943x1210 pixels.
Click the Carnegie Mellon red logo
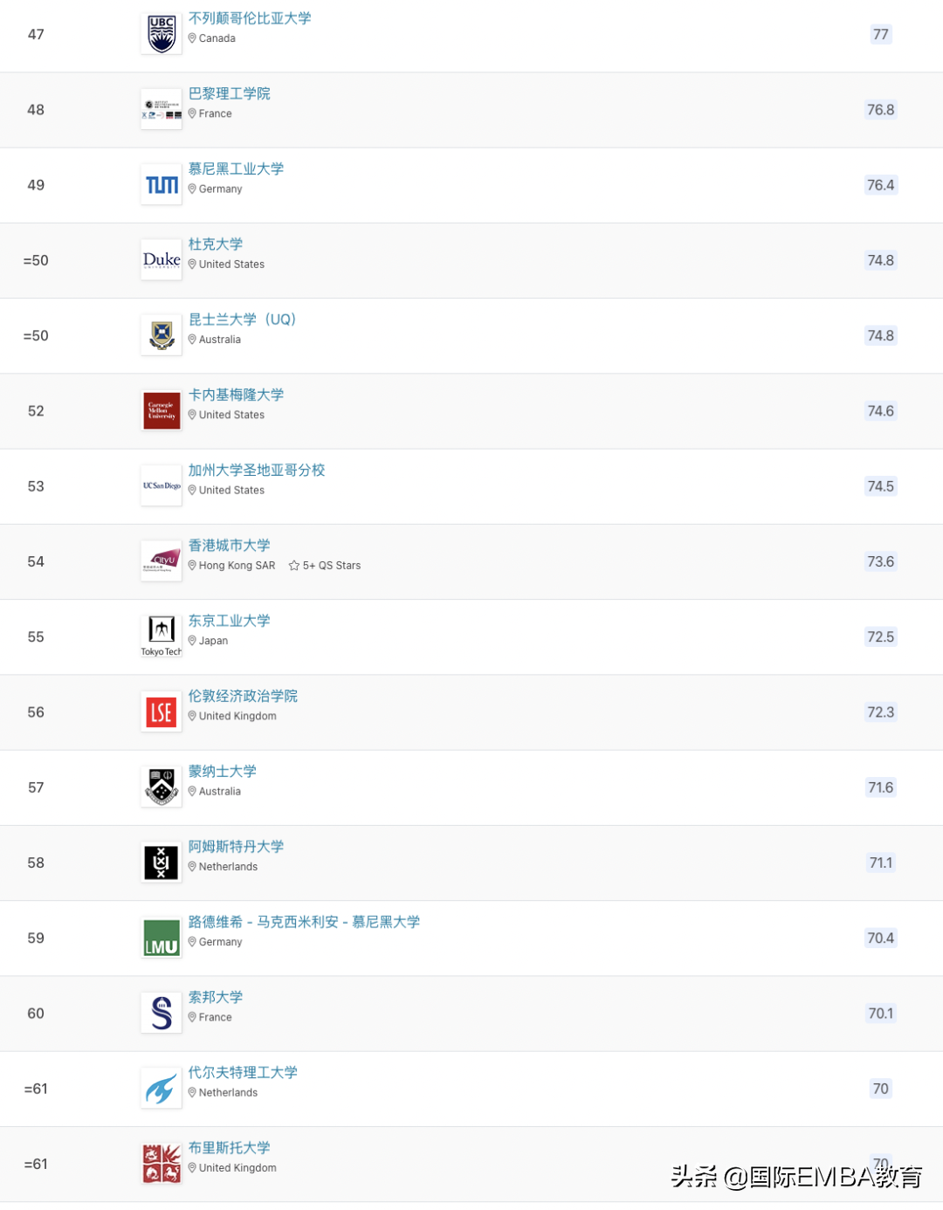(162, 411)
